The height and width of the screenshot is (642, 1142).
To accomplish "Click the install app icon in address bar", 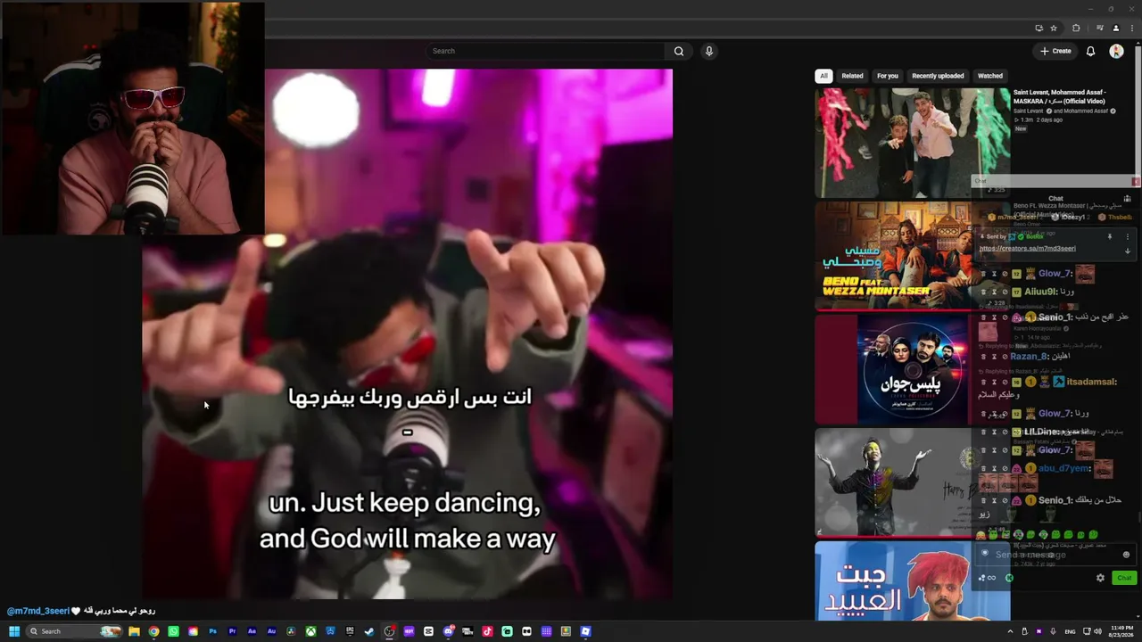I will [x=1039, y=29].
